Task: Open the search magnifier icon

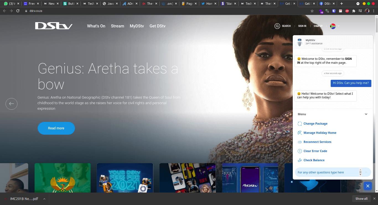Action: (277, 26)
